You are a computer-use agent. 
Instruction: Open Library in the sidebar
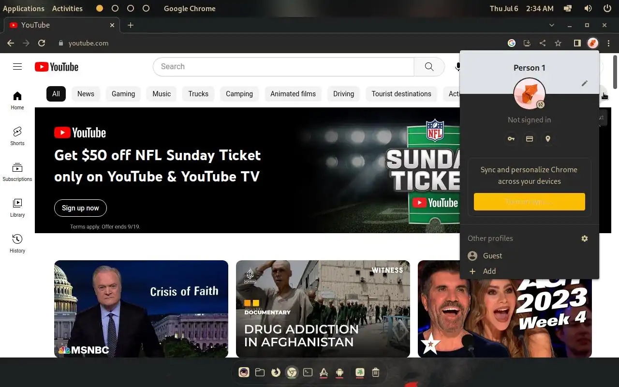[17, 208]
